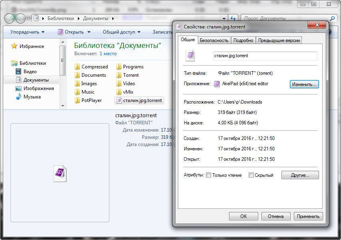
Task: Select the Documents folder
Action: [x=90, y=75]
